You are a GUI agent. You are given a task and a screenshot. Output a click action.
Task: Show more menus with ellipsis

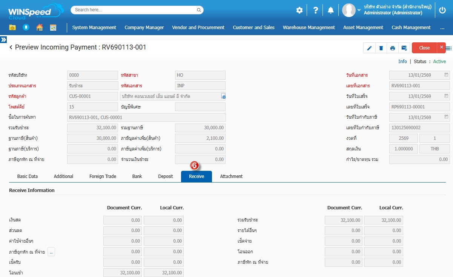coord(442,28)
